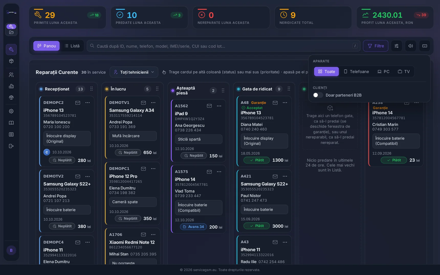Open three-dot menu on A48 card
Image resolution: width=440 pixels, height=275 pixels.
(x=285, y=103)
